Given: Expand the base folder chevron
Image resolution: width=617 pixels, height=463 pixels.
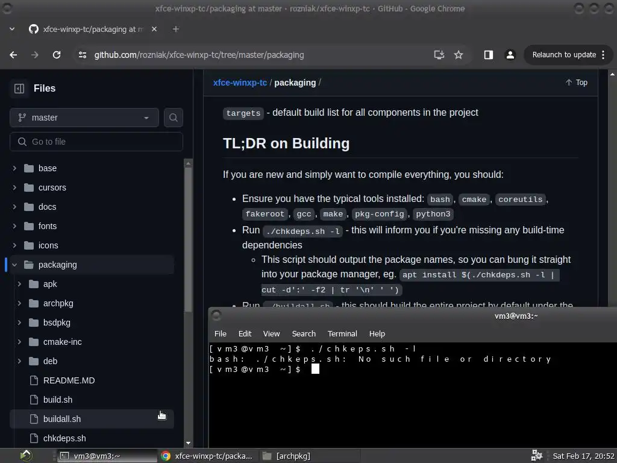Looking at the screenshot, I should tap(14, 168).
